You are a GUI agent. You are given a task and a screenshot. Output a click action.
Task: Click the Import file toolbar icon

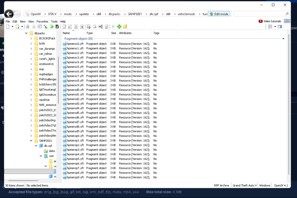89,26
